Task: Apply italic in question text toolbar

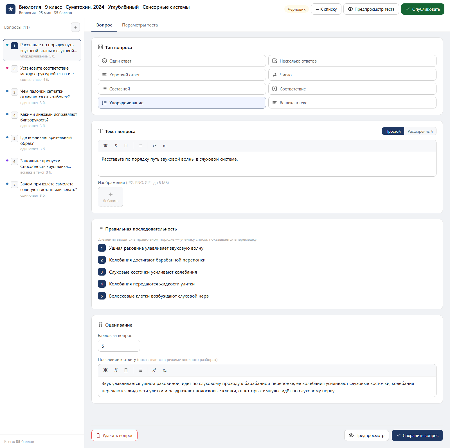Action: pos(116,146)
